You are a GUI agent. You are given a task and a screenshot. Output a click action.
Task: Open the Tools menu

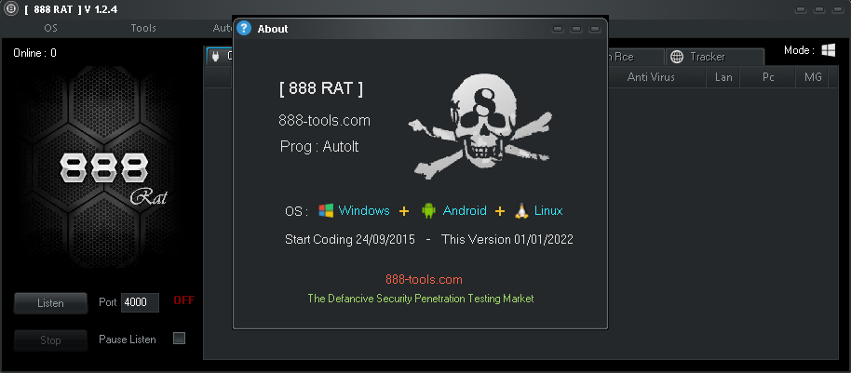(x=143, y=28)
